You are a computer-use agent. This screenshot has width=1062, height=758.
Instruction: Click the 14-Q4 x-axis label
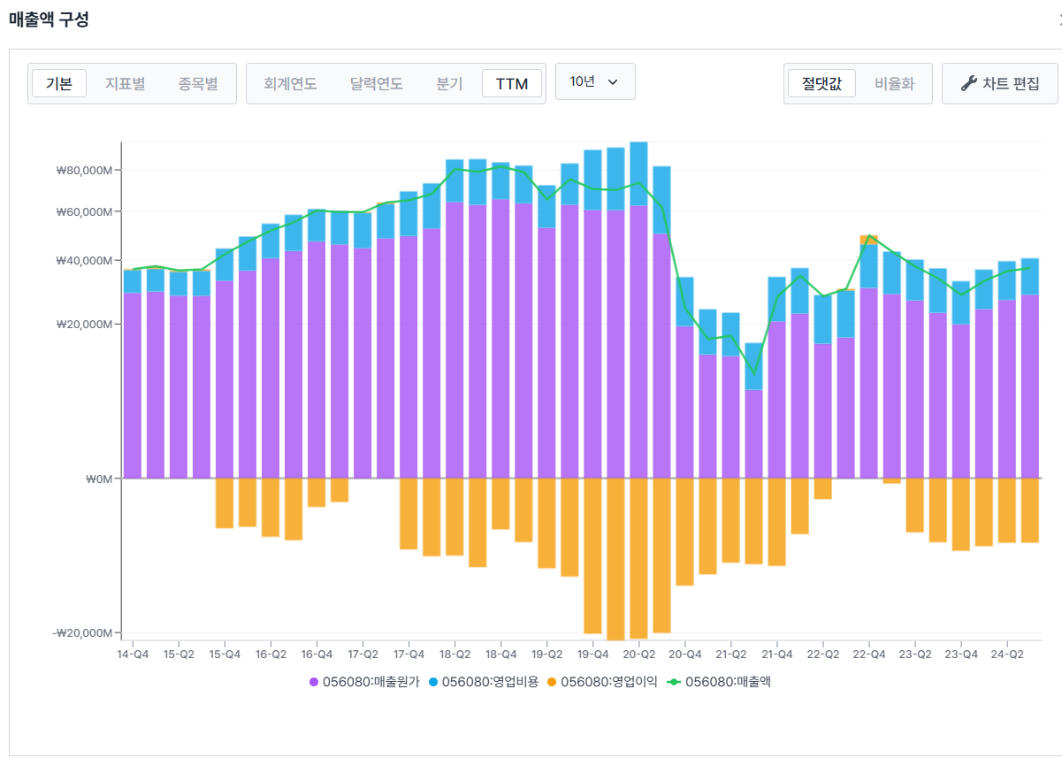pyautogui.click(x=133, y=655)
